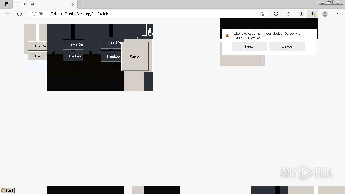Open the Collections icon
Screen dimensions: 345x194
(301, 14)
